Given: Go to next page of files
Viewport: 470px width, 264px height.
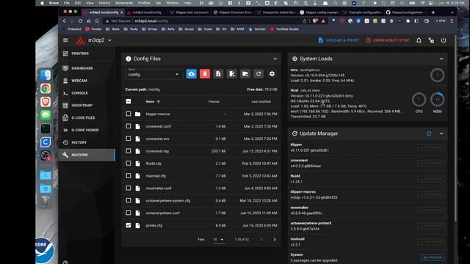Looking at the screenshot, I should point(274,240).
